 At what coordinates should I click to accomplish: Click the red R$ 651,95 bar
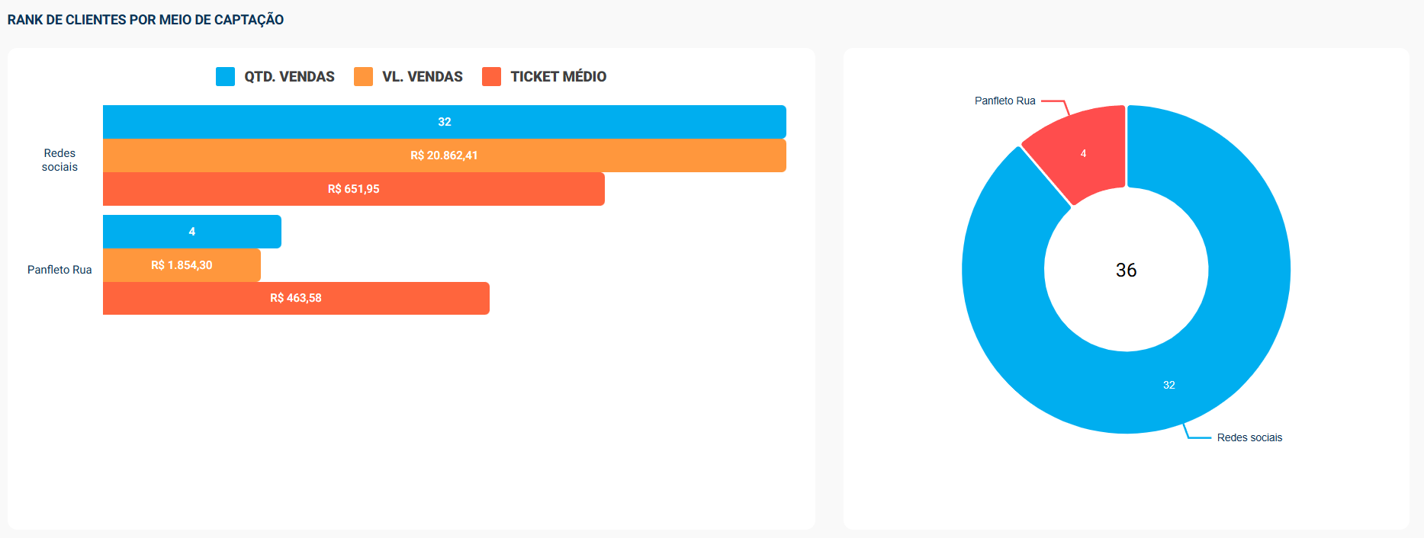(353, 189)
